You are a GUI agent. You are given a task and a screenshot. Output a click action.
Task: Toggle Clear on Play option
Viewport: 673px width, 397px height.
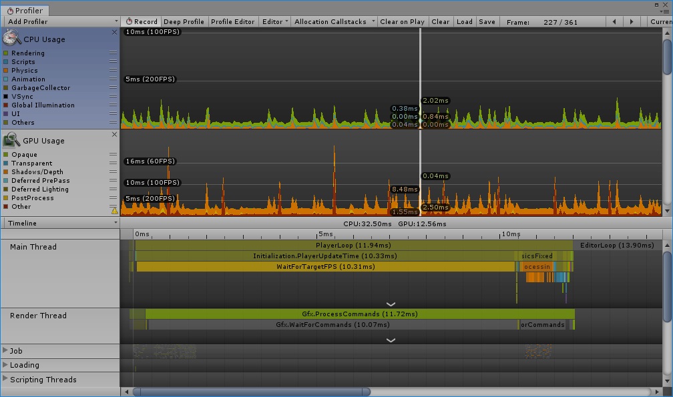point(402,21)
